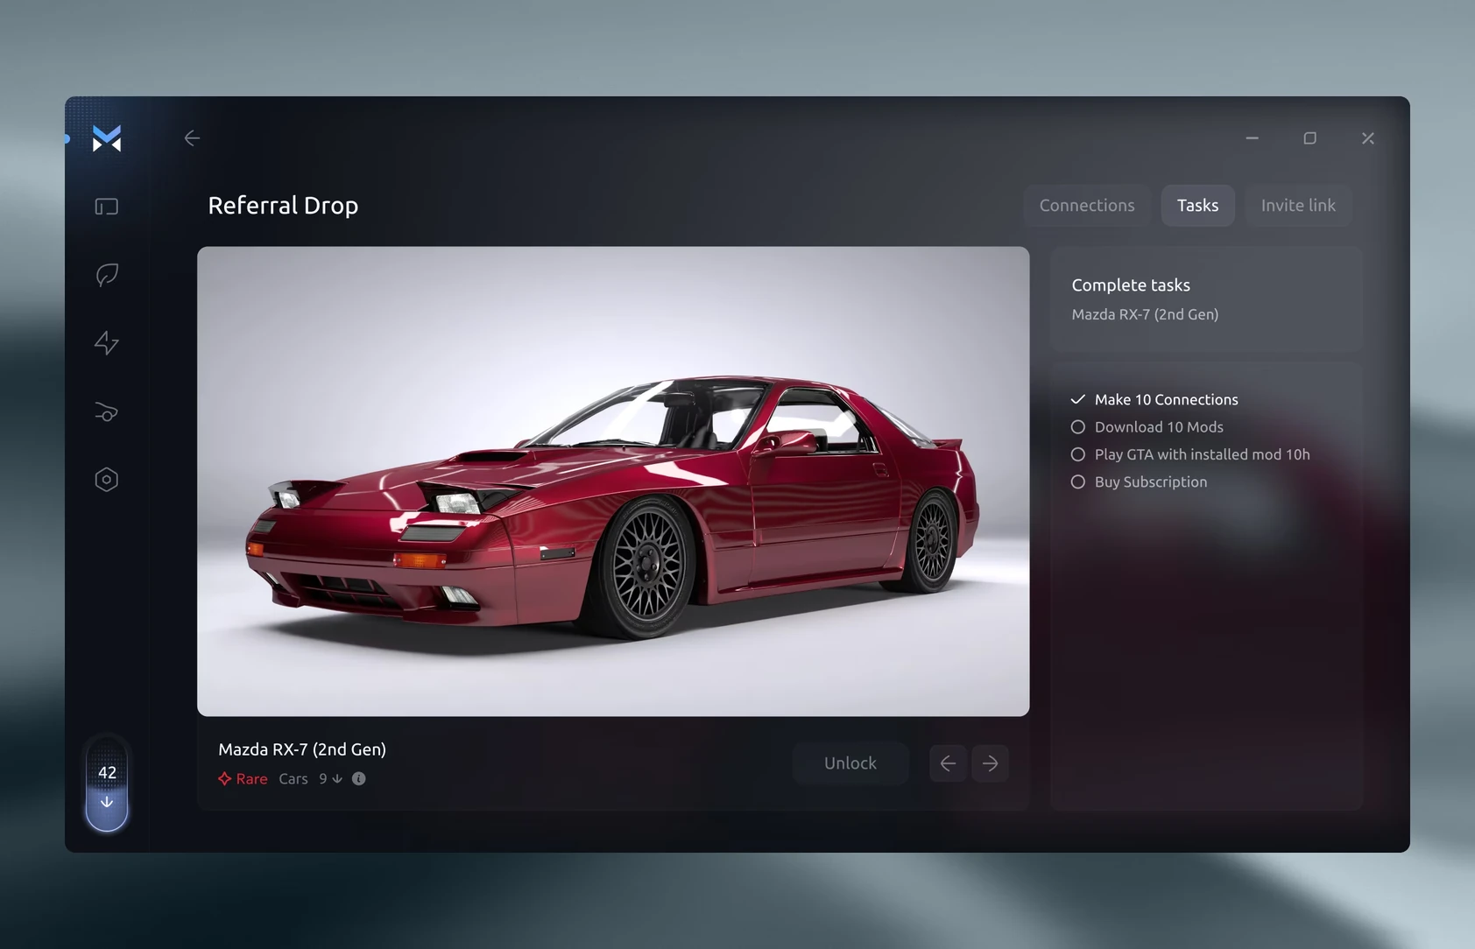Viewport: 1475px width, 949px height.
Task: Open the library panel icon in the sidebar
Action: pos(107,207)
